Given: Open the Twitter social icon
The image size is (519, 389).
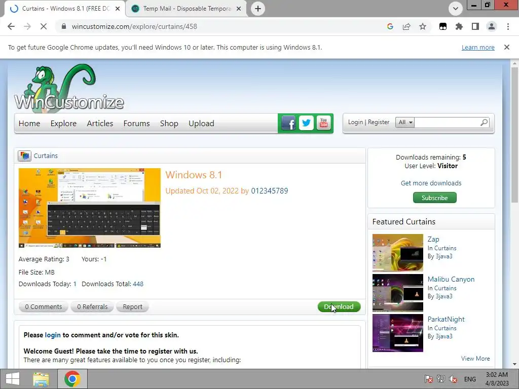Looking at the screenshot, I should [x=306, y=124].
